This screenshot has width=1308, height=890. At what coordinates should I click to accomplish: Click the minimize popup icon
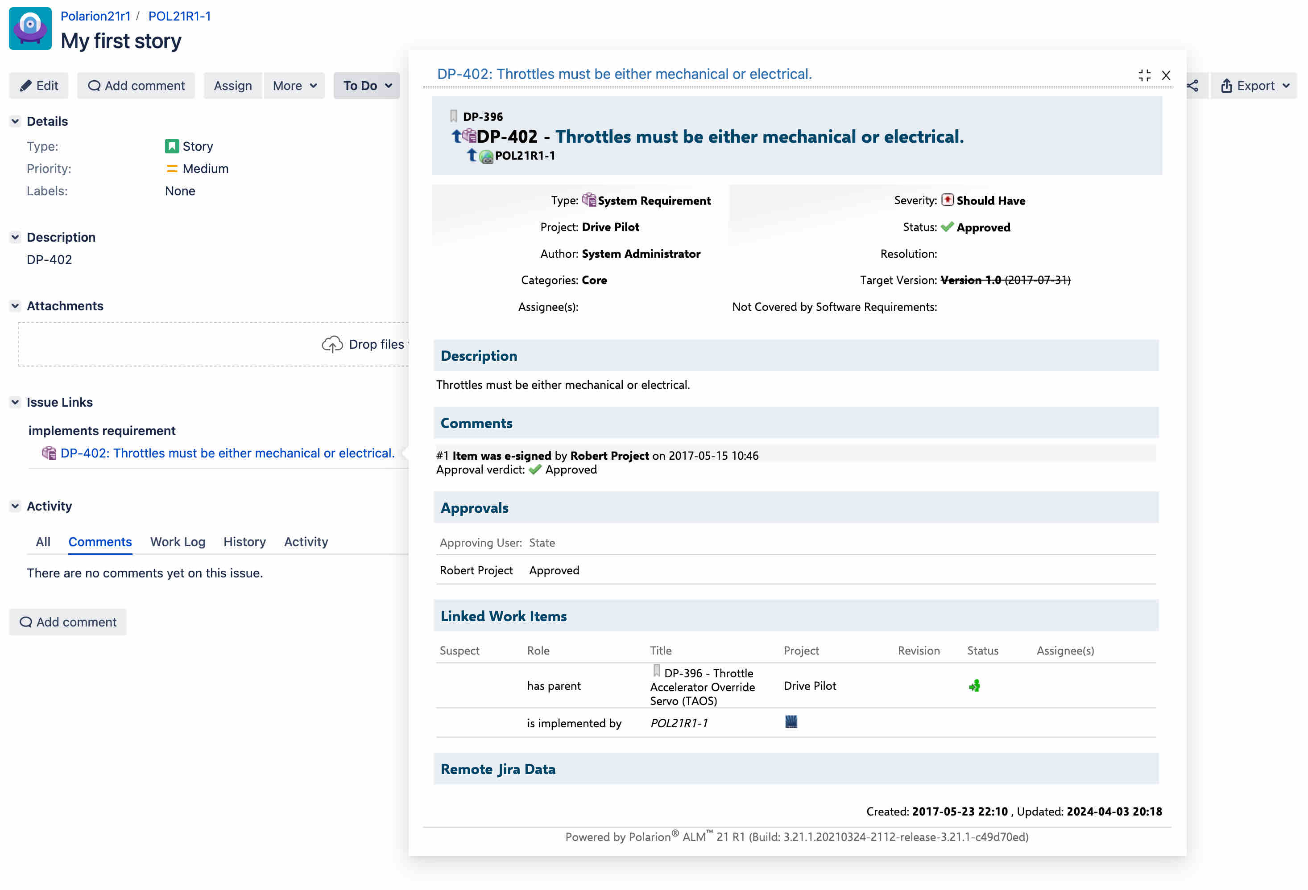(1144, 75)
